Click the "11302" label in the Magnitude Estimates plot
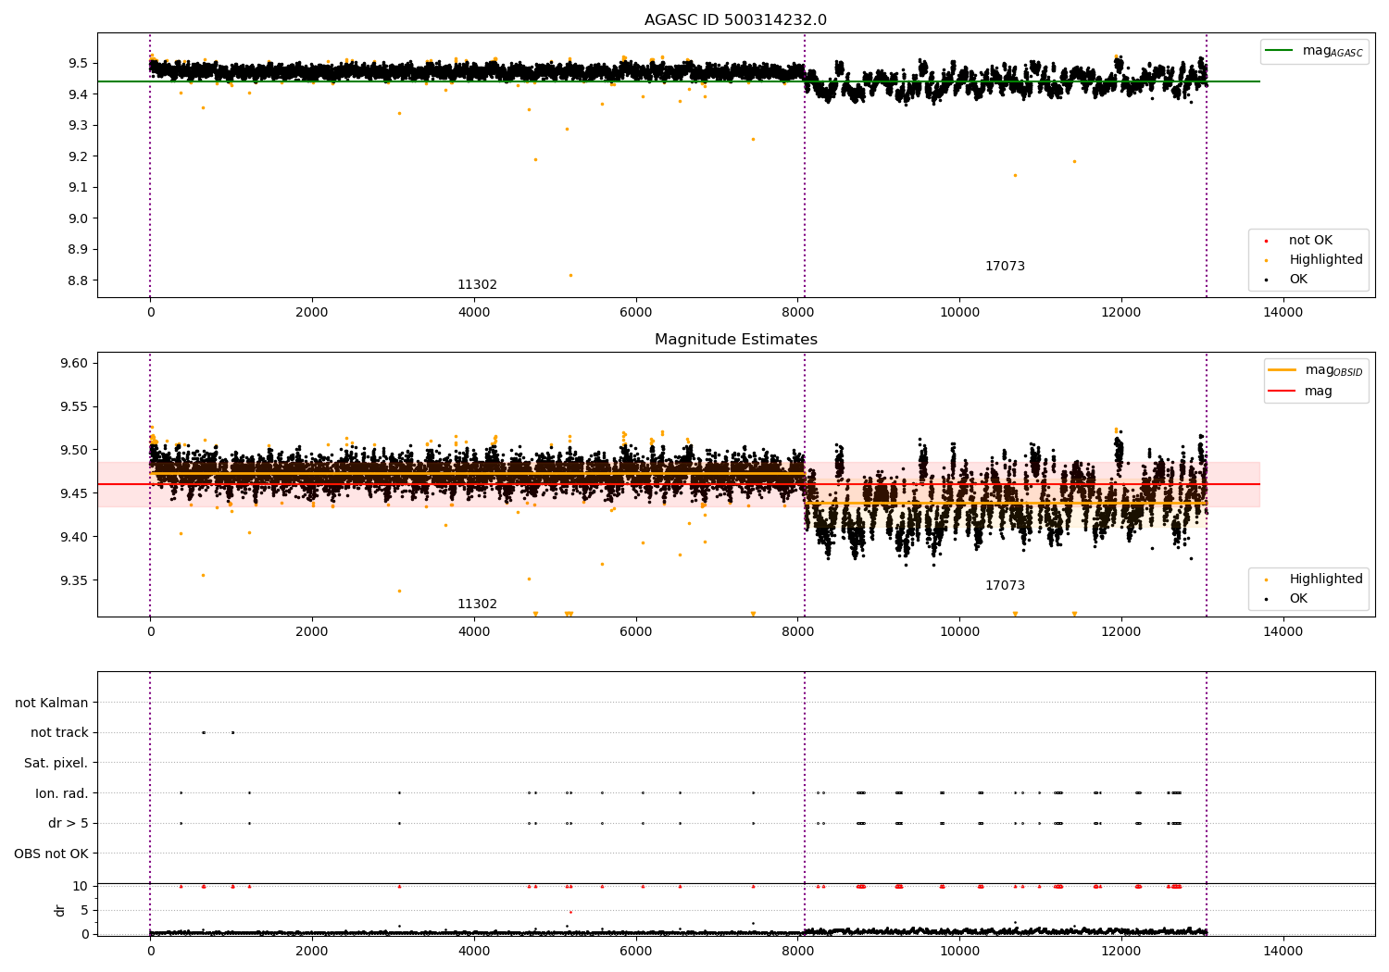Screen dimensions: 1389x972 pos(477,604)
